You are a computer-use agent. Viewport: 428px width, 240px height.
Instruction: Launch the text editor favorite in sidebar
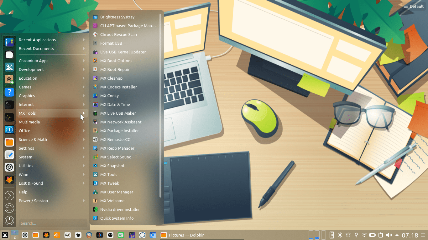(9, 155)
